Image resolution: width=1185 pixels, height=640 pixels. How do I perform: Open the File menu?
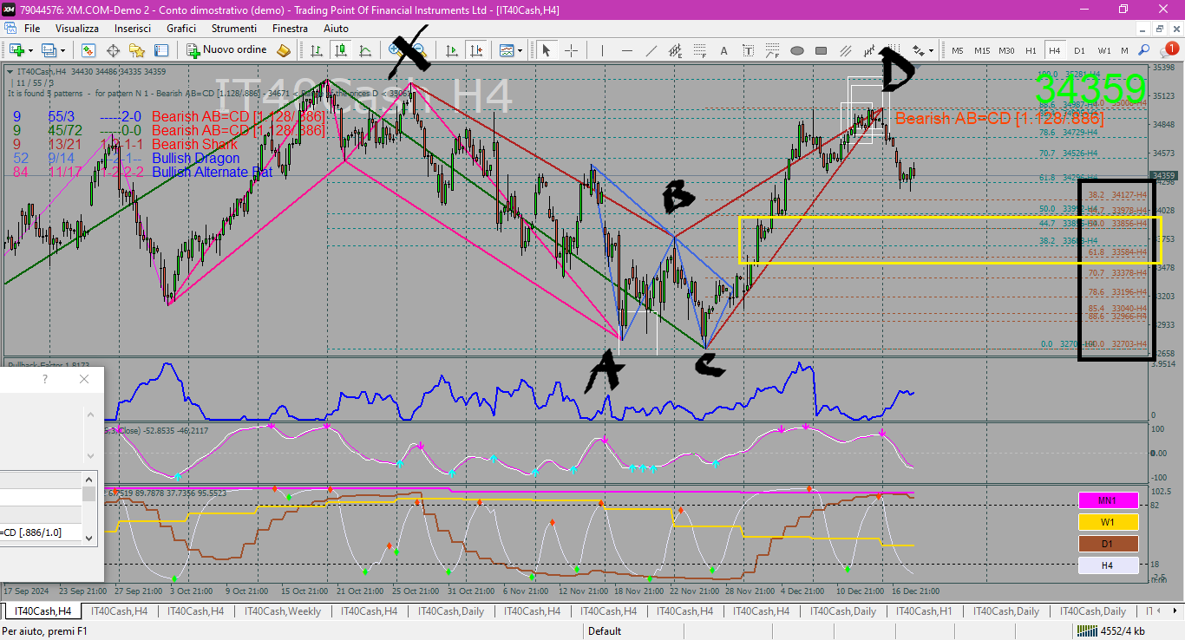coord(32,29)
